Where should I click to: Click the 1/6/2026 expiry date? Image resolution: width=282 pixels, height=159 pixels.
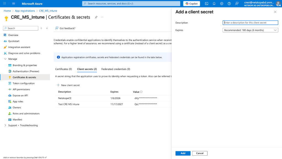(x=115, y=98)
